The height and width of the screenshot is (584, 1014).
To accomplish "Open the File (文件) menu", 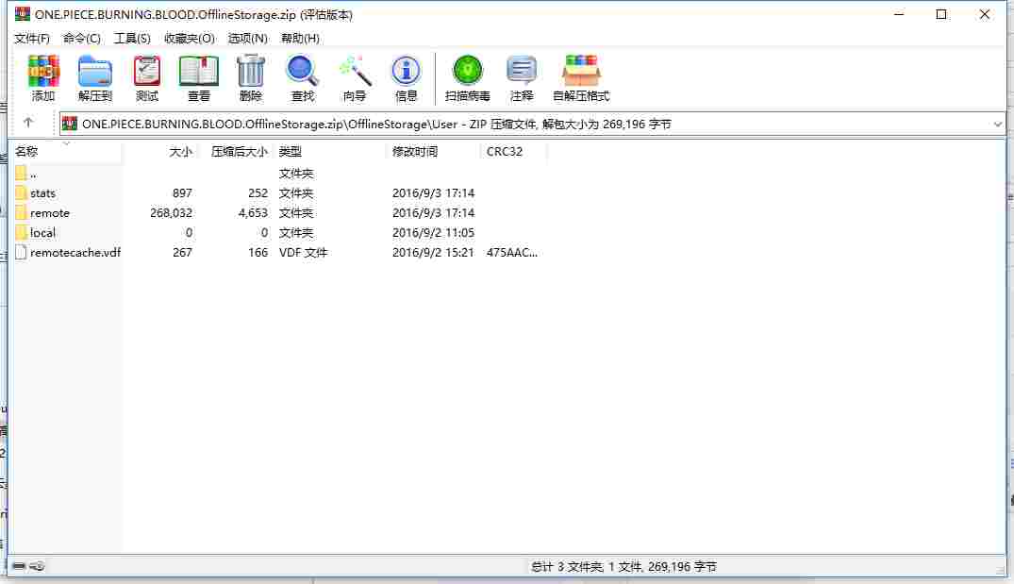I will (x=32, y=38).
